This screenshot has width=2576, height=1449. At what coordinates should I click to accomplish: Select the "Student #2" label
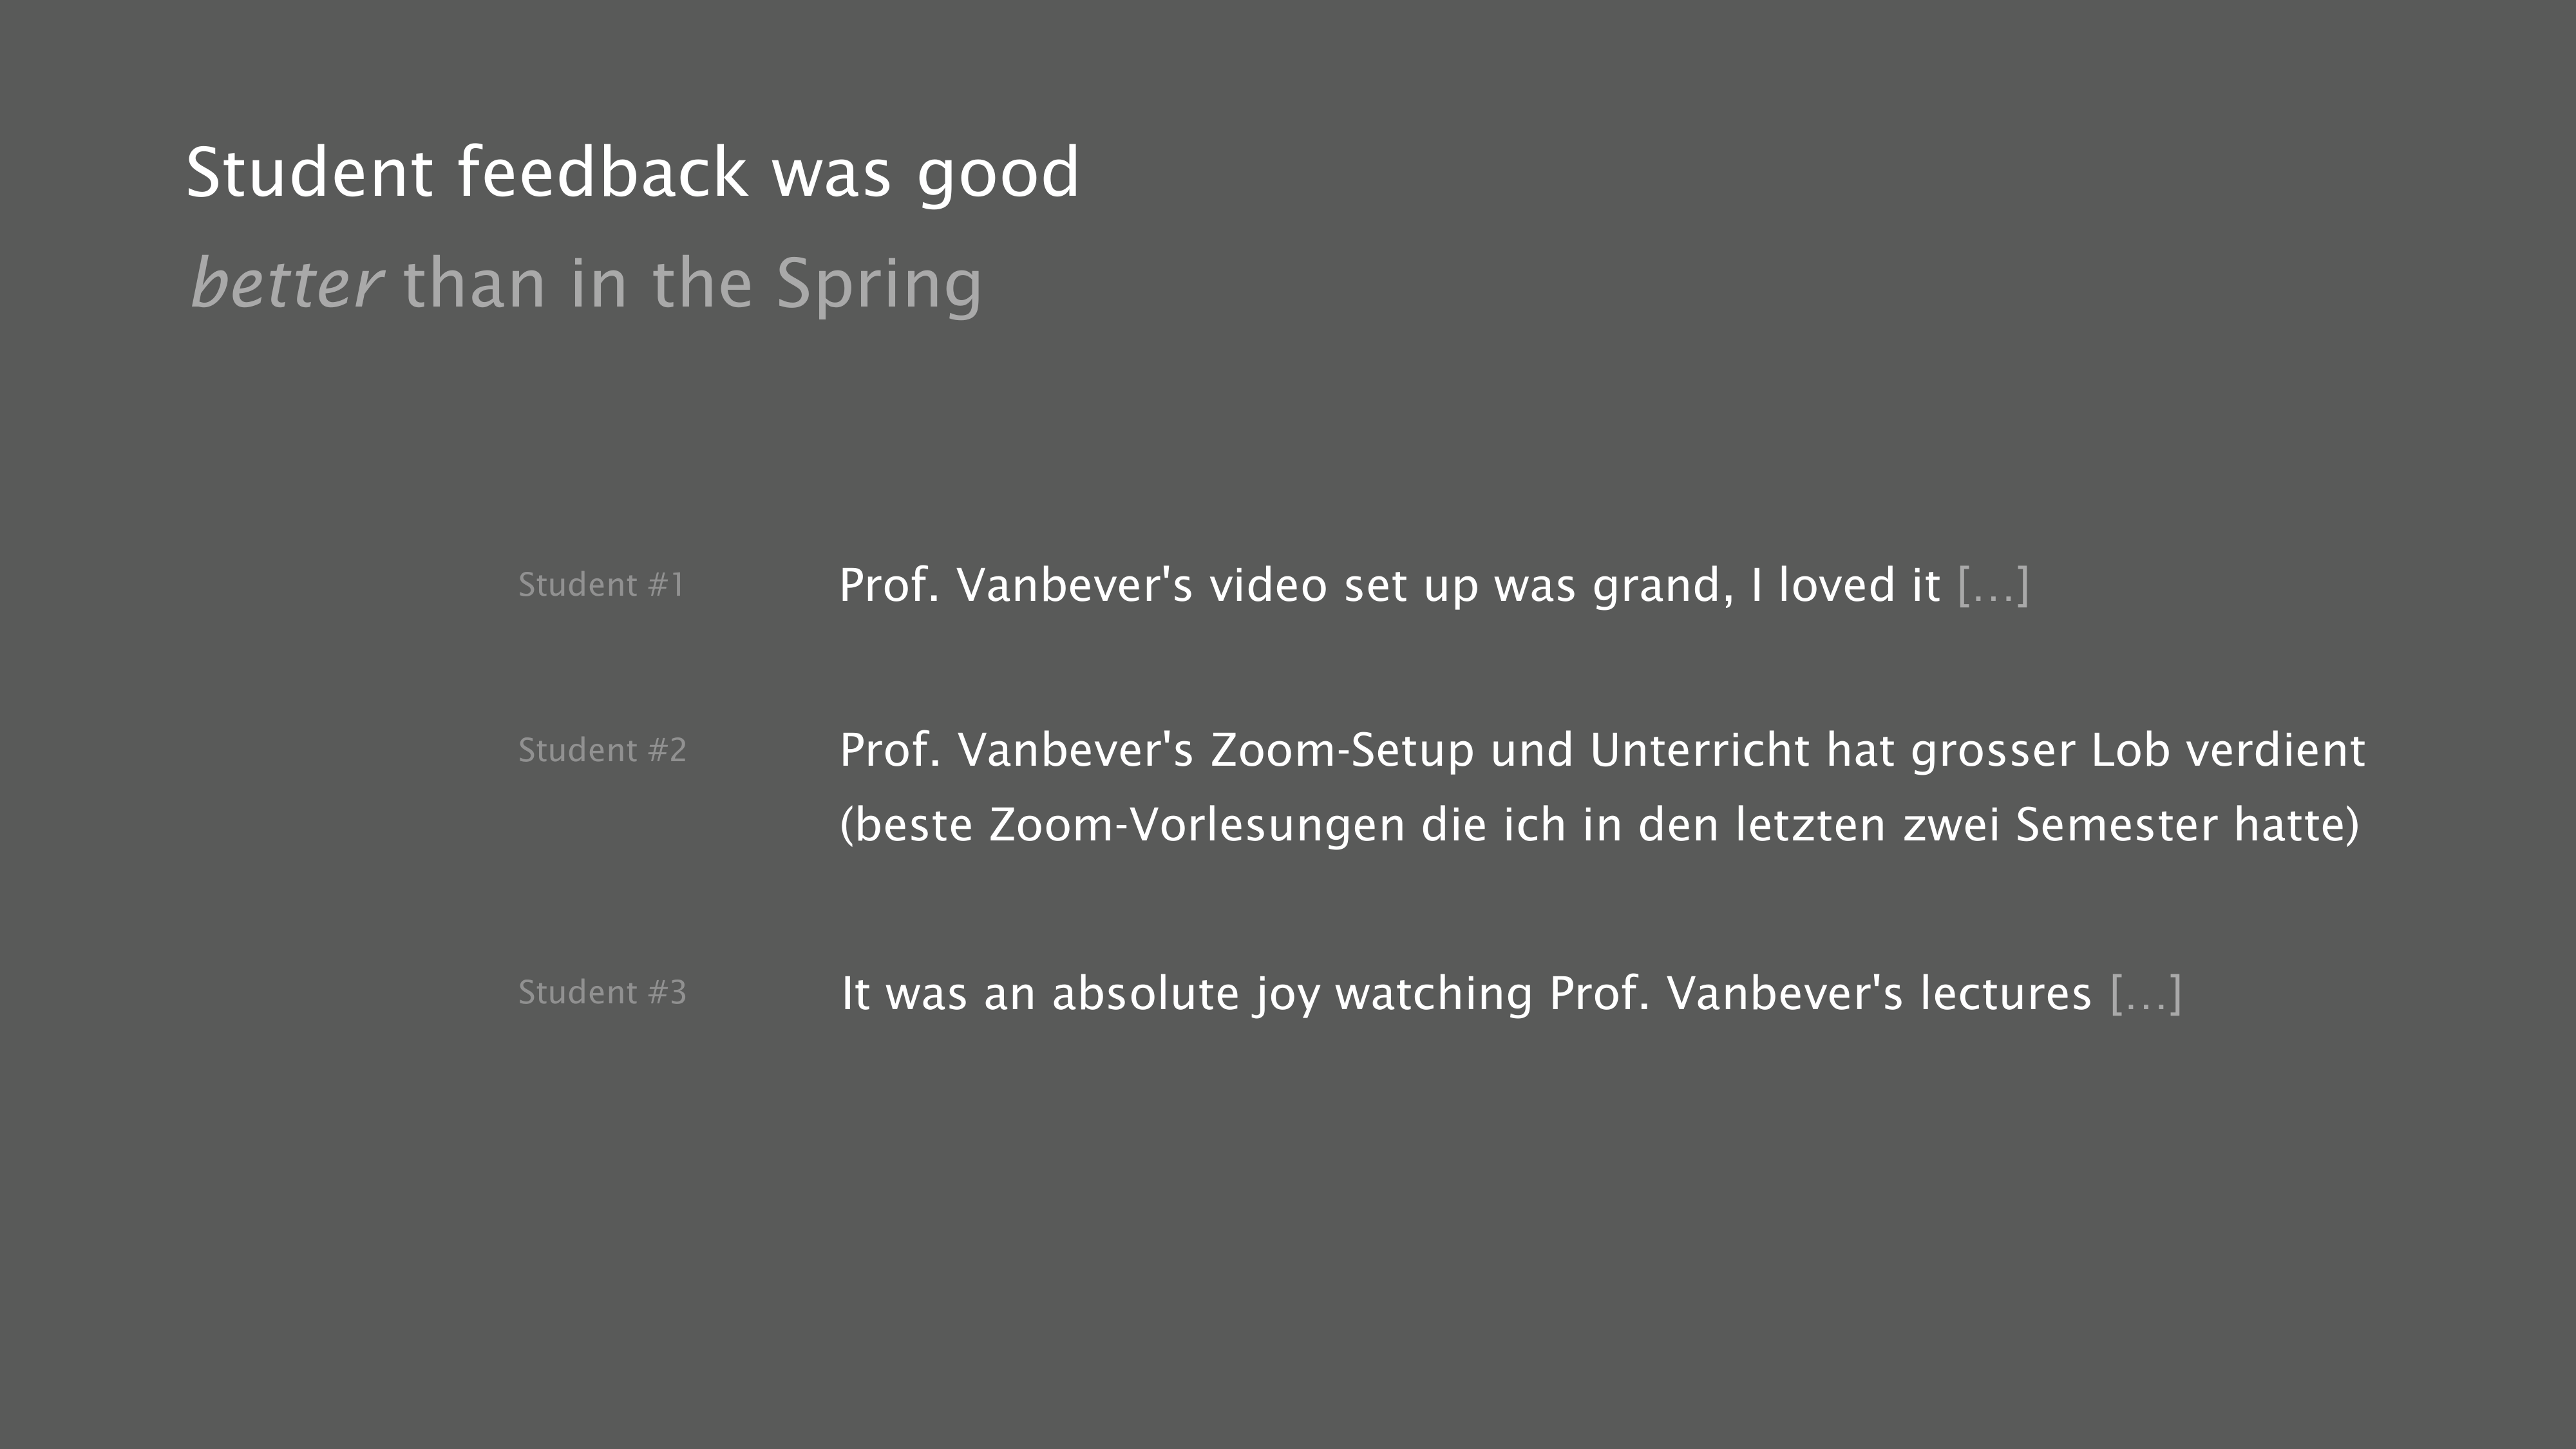[602, 750]
